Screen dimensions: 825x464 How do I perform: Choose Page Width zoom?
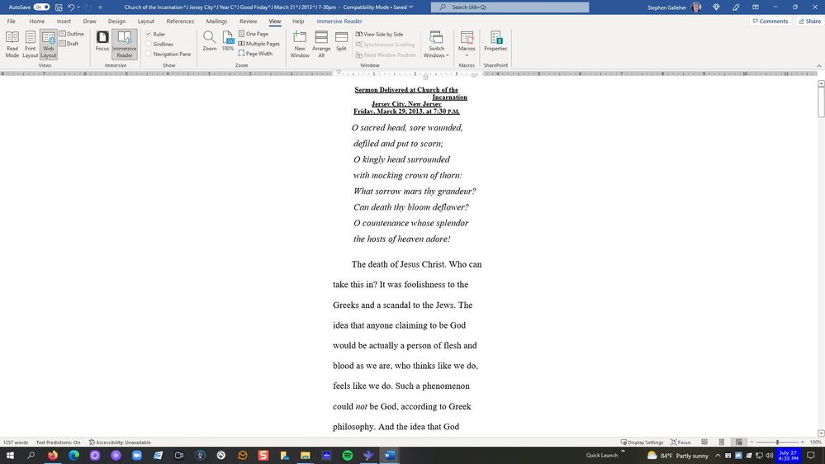256,54
